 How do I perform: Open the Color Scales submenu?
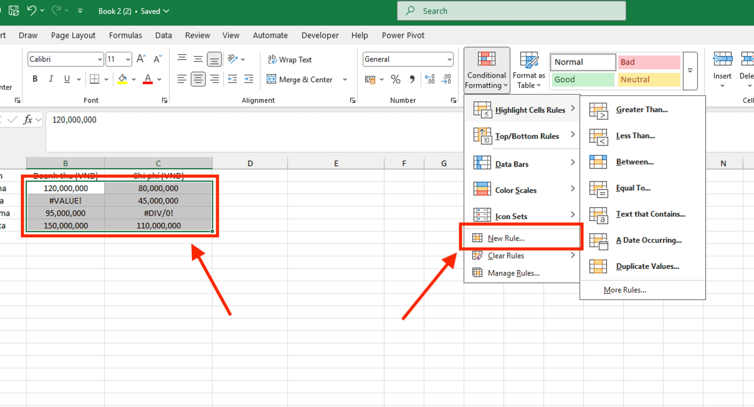(522, 190)
